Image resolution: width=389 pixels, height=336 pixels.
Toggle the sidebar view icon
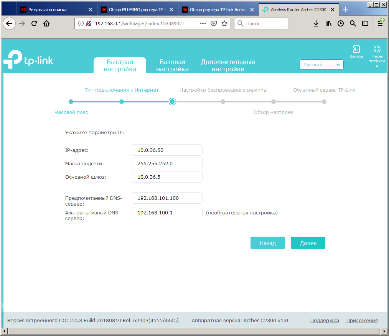click(x=365, y=23)
